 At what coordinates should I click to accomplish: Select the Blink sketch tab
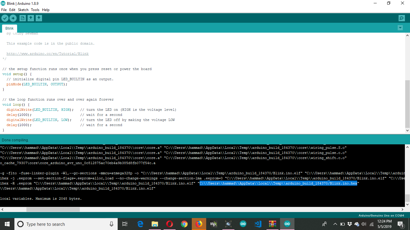10,28
